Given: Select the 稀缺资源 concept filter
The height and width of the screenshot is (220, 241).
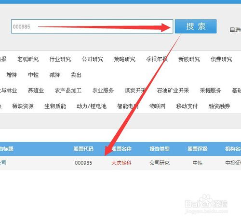Looking at the screenshot, I should (x=23, y=106).
